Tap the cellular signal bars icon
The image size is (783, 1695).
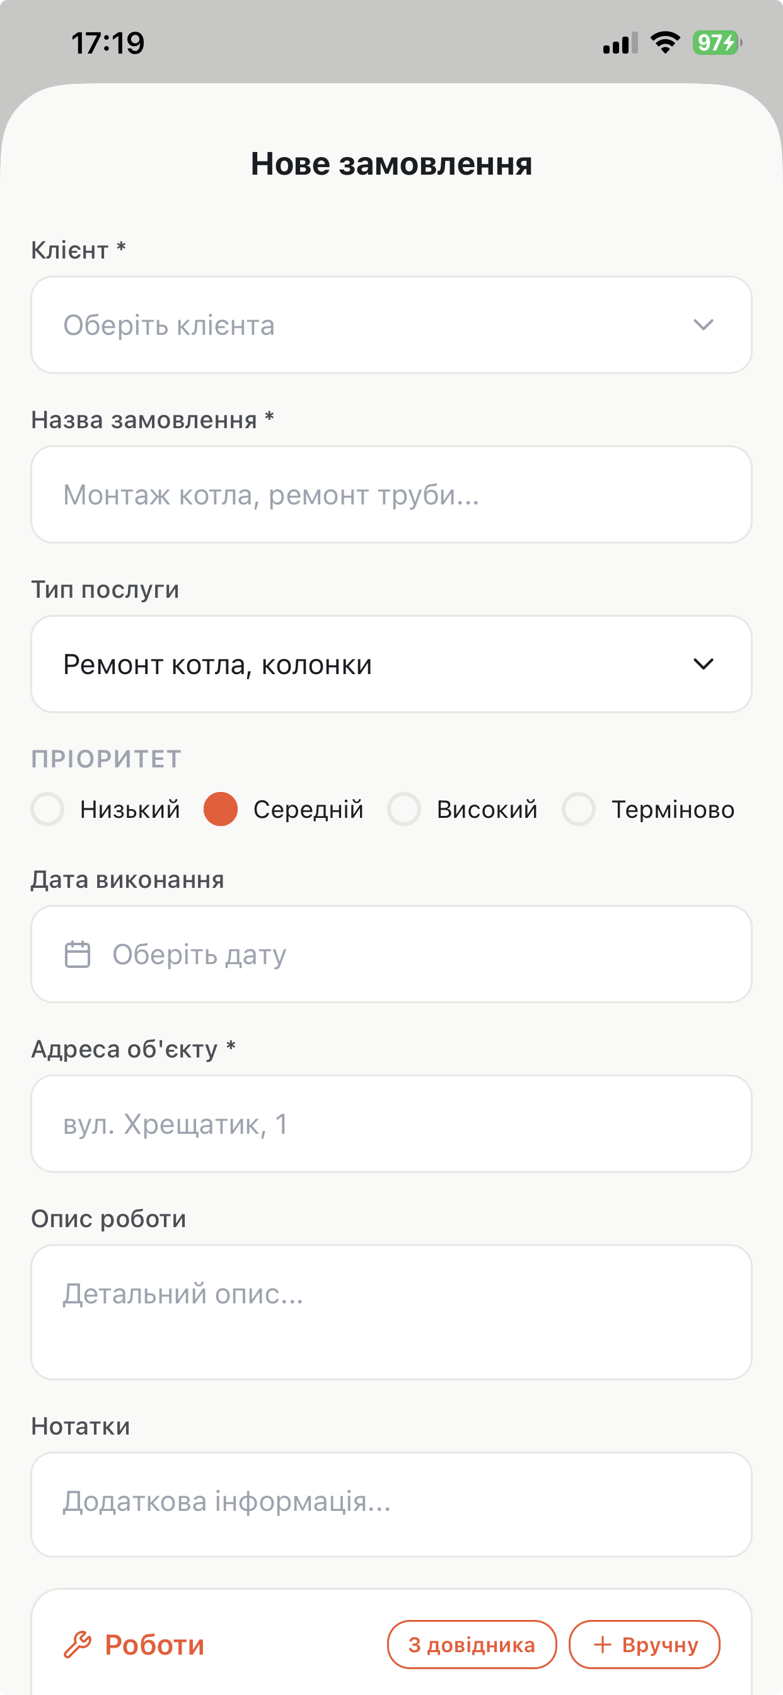pos(620,43)
